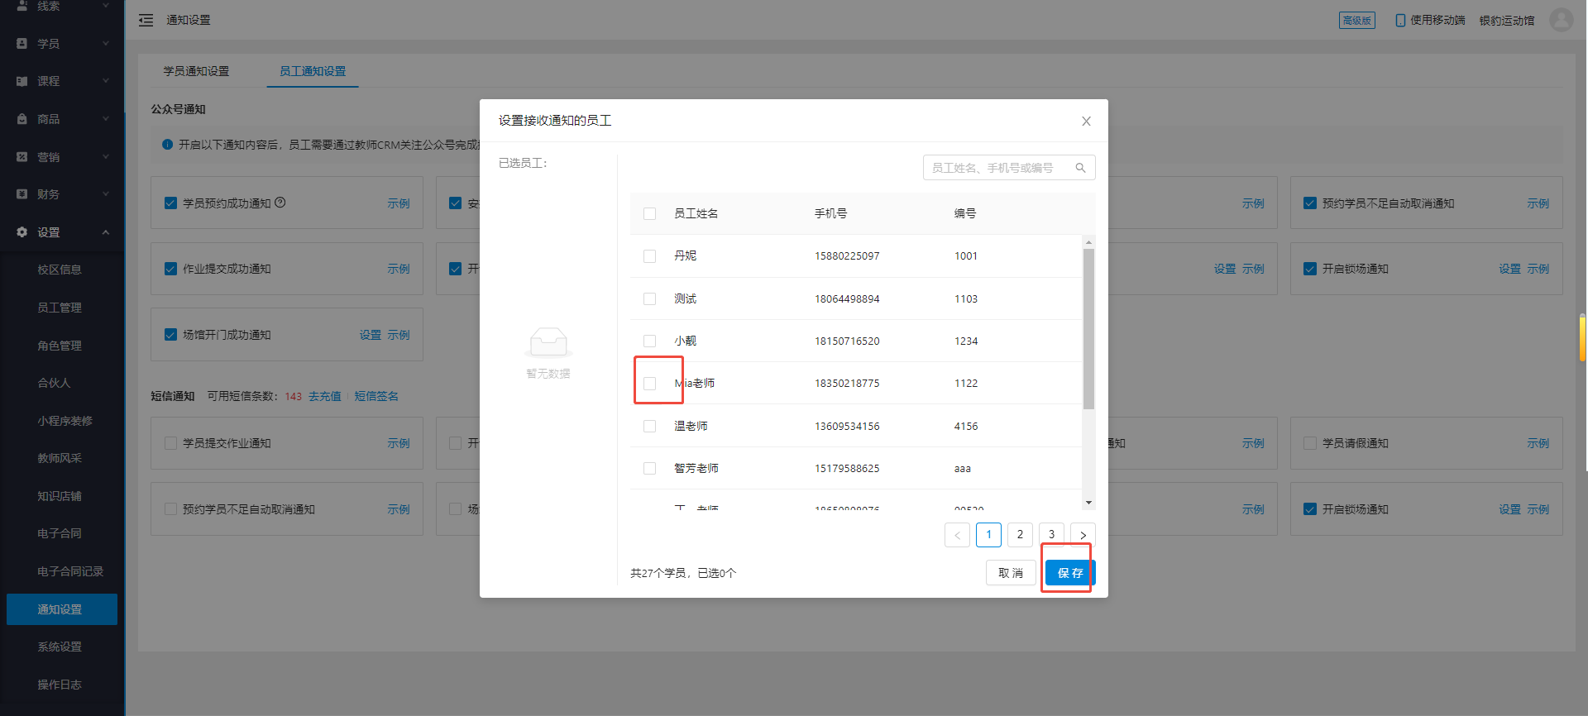Enable 学员提交作业通知 SMS checkbox

(x=170, y=443)
